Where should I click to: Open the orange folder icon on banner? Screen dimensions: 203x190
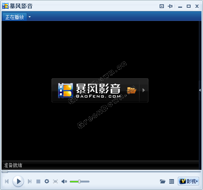tap(132, 90)
